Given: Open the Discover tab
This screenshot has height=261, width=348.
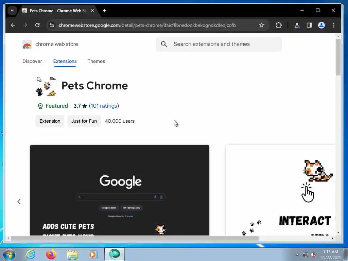Looking at the screenshot, I should [32, 61].
